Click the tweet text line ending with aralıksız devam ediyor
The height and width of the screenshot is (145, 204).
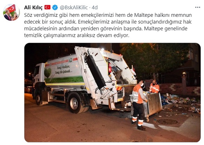pyautogui.click(x=76, y=35)
